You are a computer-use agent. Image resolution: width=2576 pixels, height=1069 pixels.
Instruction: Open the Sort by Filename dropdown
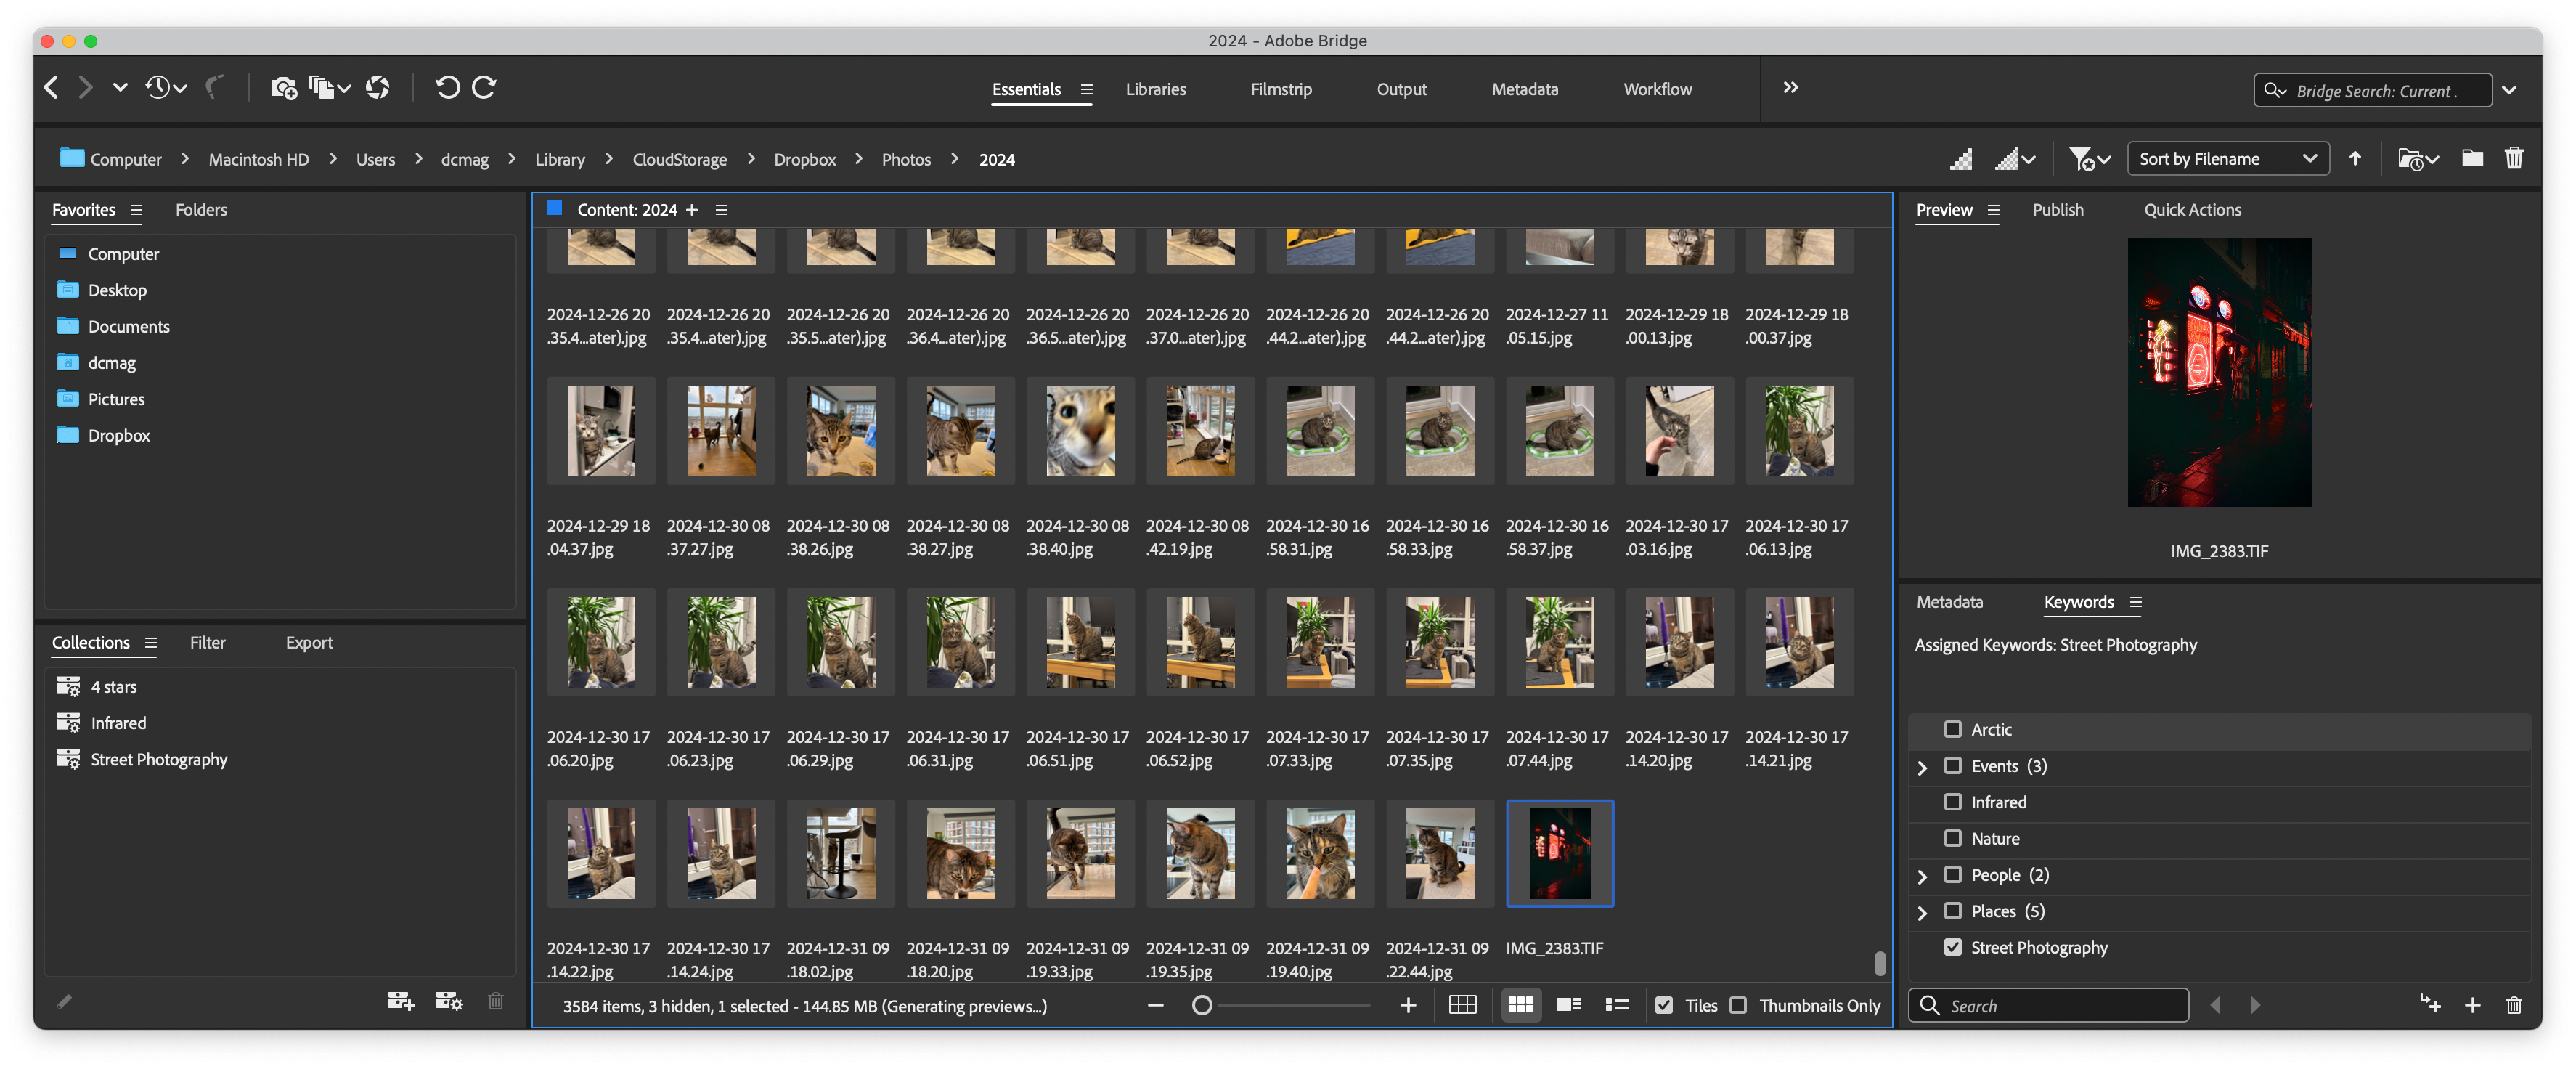[2227, 158]
